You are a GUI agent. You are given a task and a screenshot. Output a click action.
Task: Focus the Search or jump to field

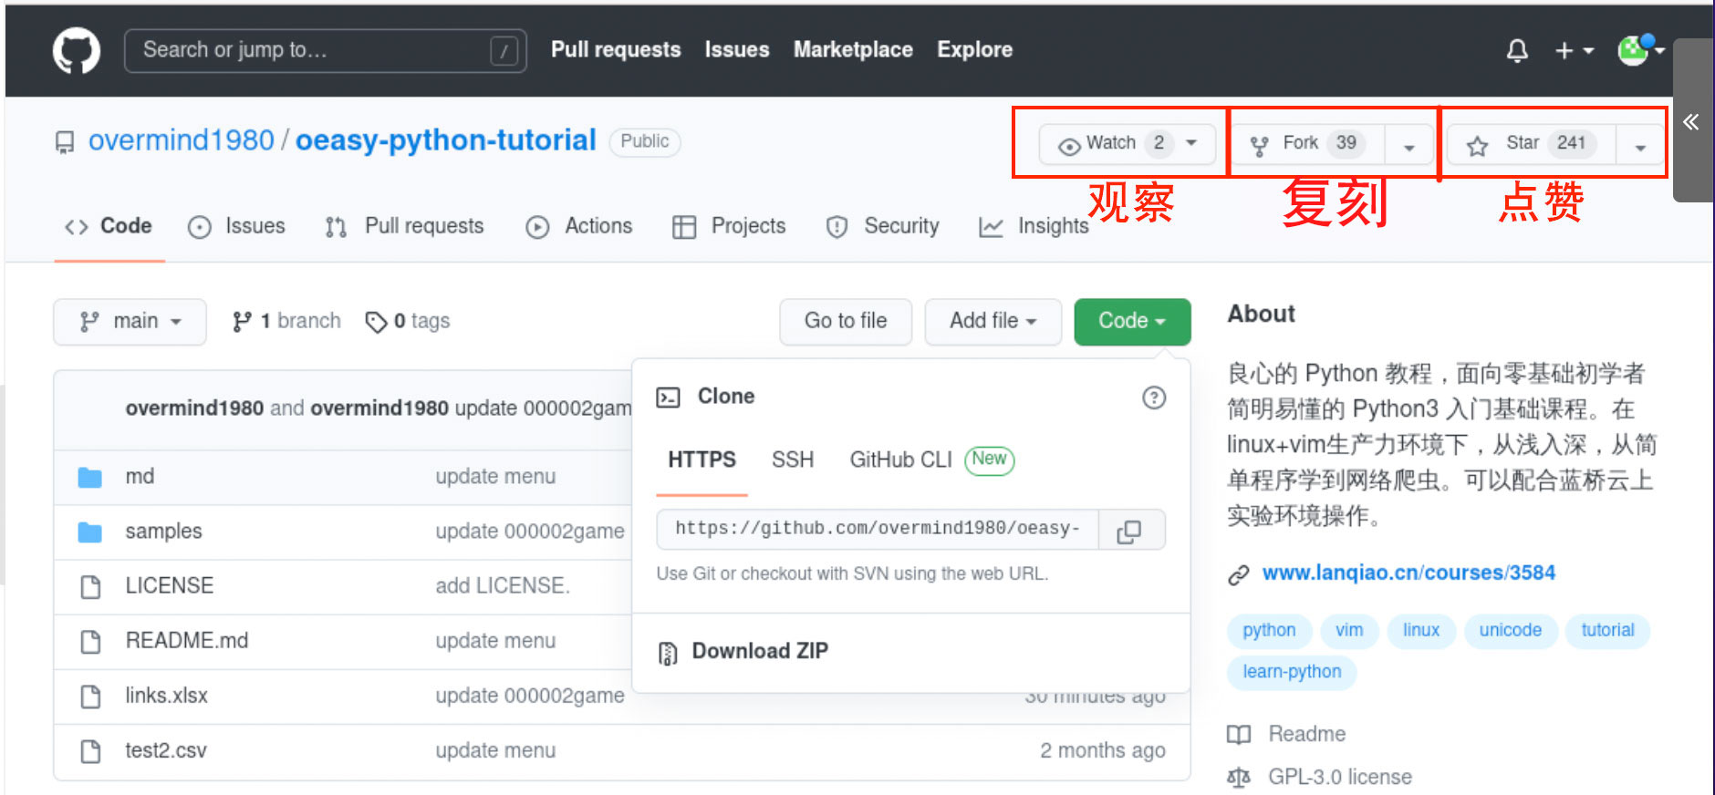(326, 50)
